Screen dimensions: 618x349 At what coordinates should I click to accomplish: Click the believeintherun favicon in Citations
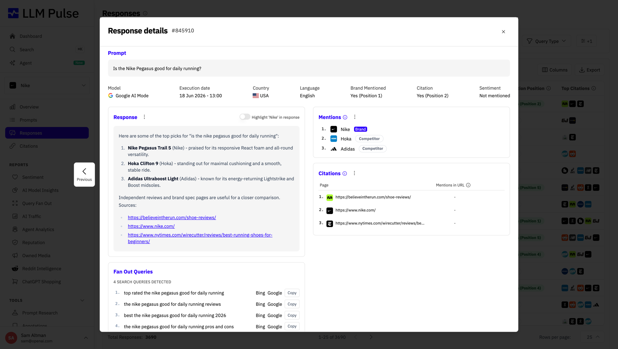point(329,198)
